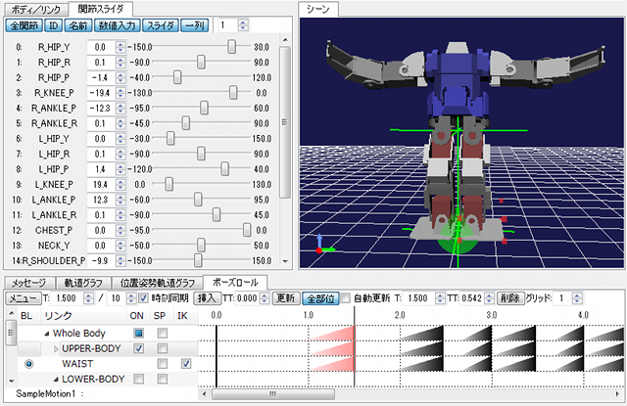Click the R_KNEE_P joint slider handle
The height and width of the screenshot is (406, 627).
coord(234,93)
